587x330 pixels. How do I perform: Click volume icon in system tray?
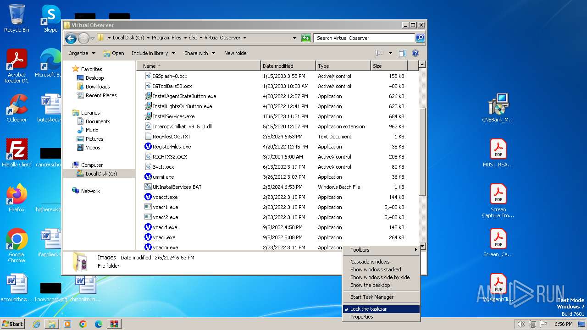[x=521, y=324]
